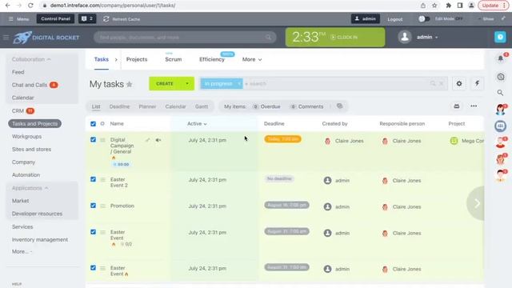Open CRM in the left sidebar
The image size is (512, 288).
click(x=18, y=111)
